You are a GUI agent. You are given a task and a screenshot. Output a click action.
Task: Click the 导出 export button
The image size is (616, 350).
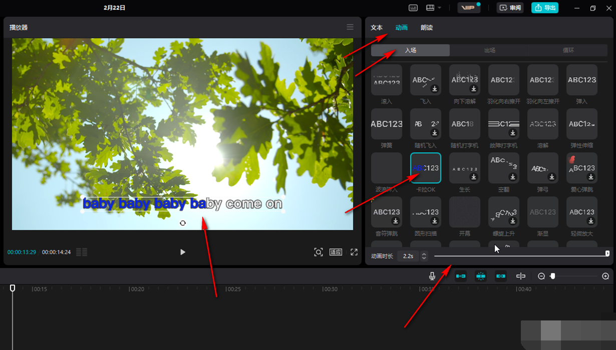click(x=545, y=8)
